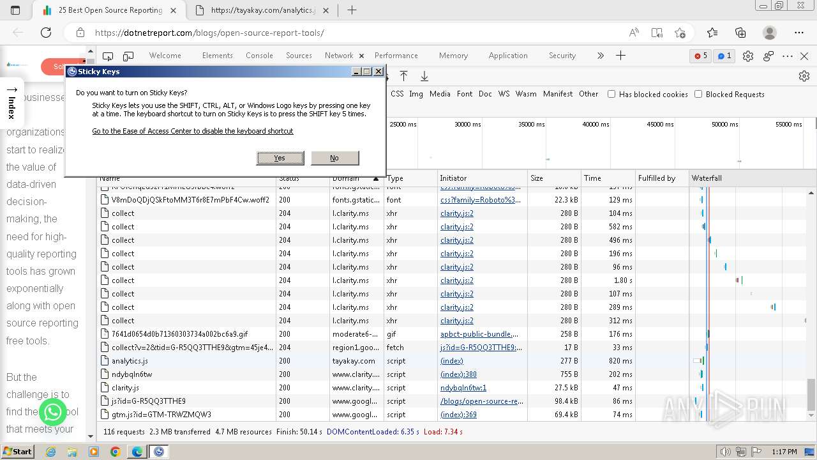Screen dimensions: 817x460
Task: Filter requests by Img type
Action: [x=416, y=94]
